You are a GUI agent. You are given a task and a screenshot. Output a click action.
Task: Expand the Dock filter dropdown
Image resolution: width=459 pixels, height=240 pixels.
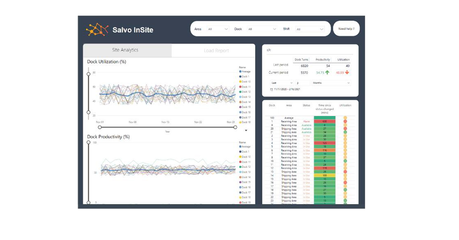262,29
